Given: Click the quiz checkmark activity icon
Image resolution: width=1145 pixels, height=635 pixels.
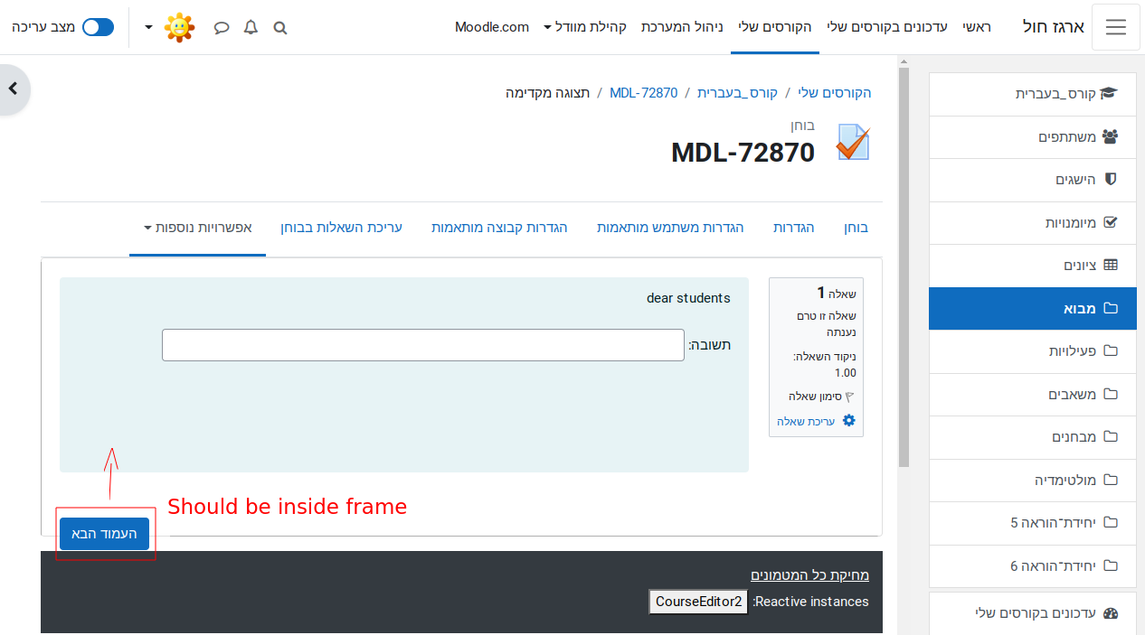Looking at the screenshot, I should coord(853,144).
